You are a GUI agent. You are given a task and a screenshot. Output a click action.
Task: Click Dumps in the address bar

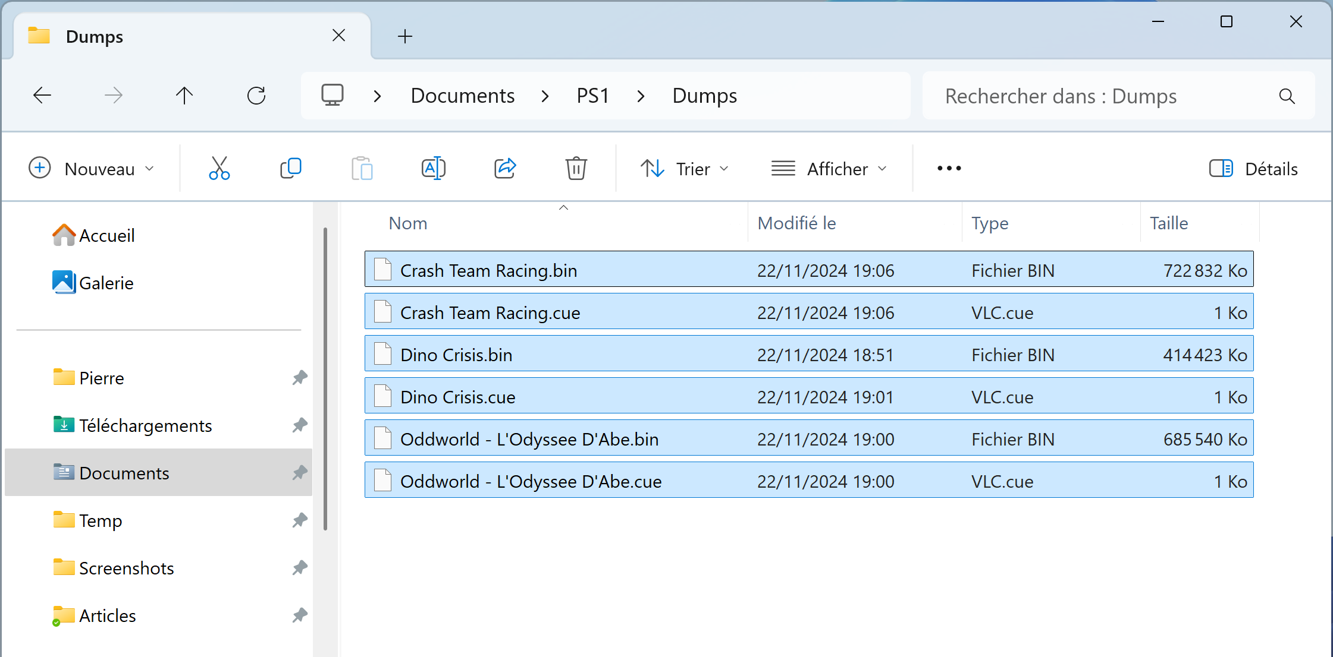(705, 96)
